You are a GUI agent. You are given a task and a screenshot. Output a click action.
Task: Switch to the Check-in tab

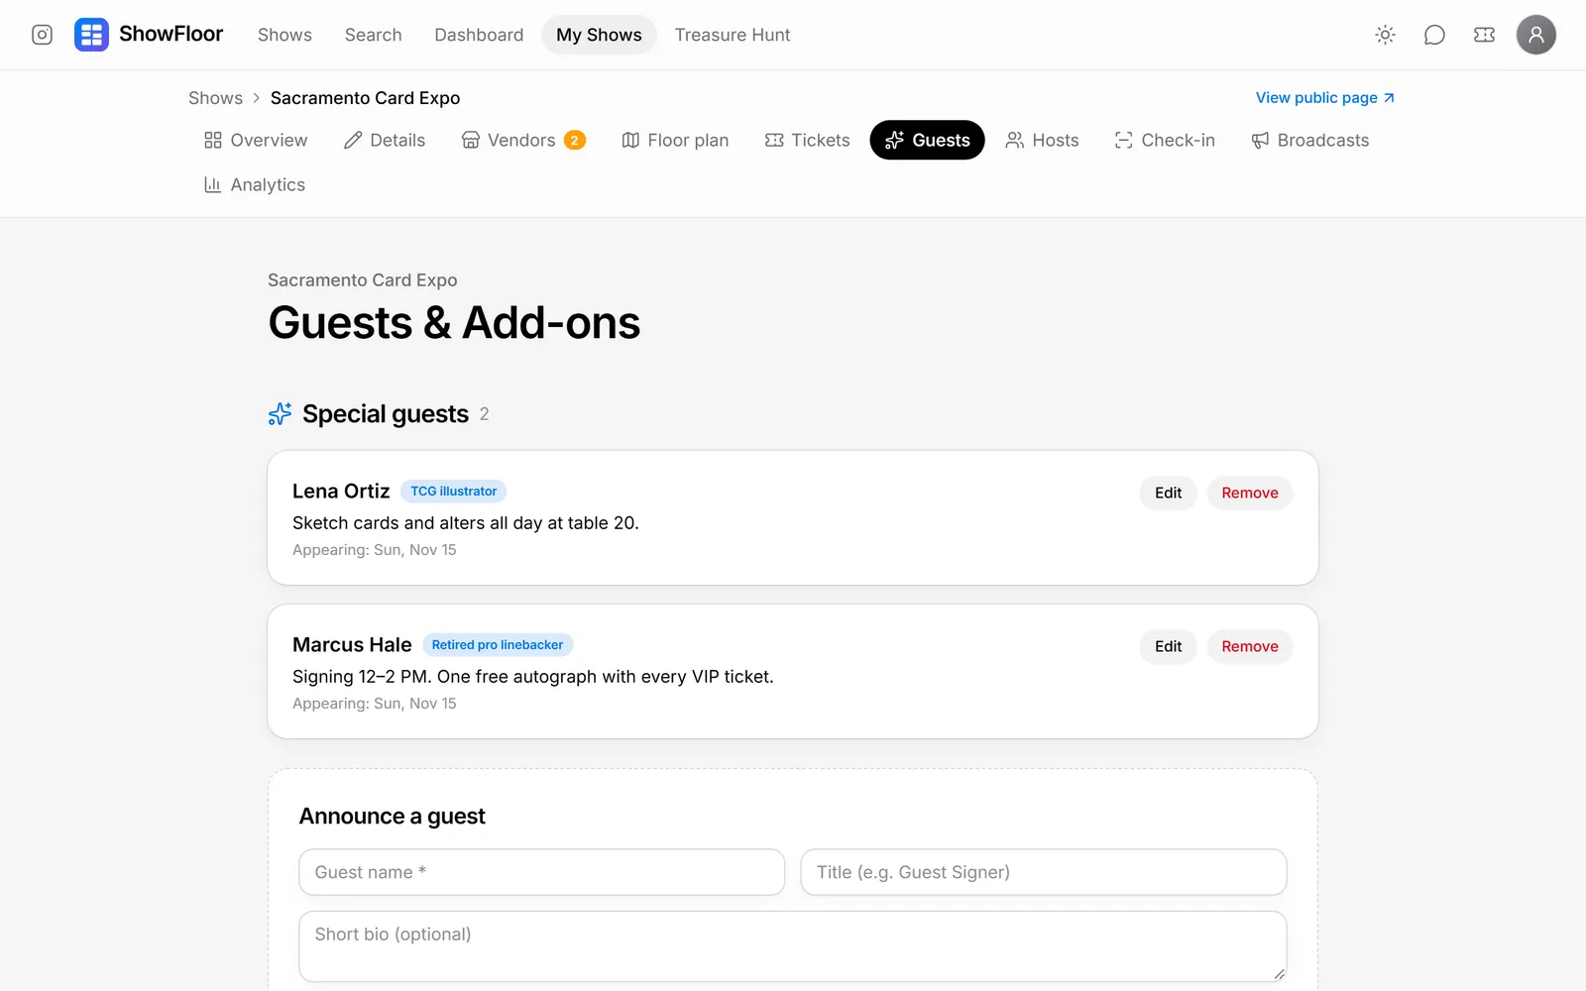pyautogui.click(x=1165, y=140)
